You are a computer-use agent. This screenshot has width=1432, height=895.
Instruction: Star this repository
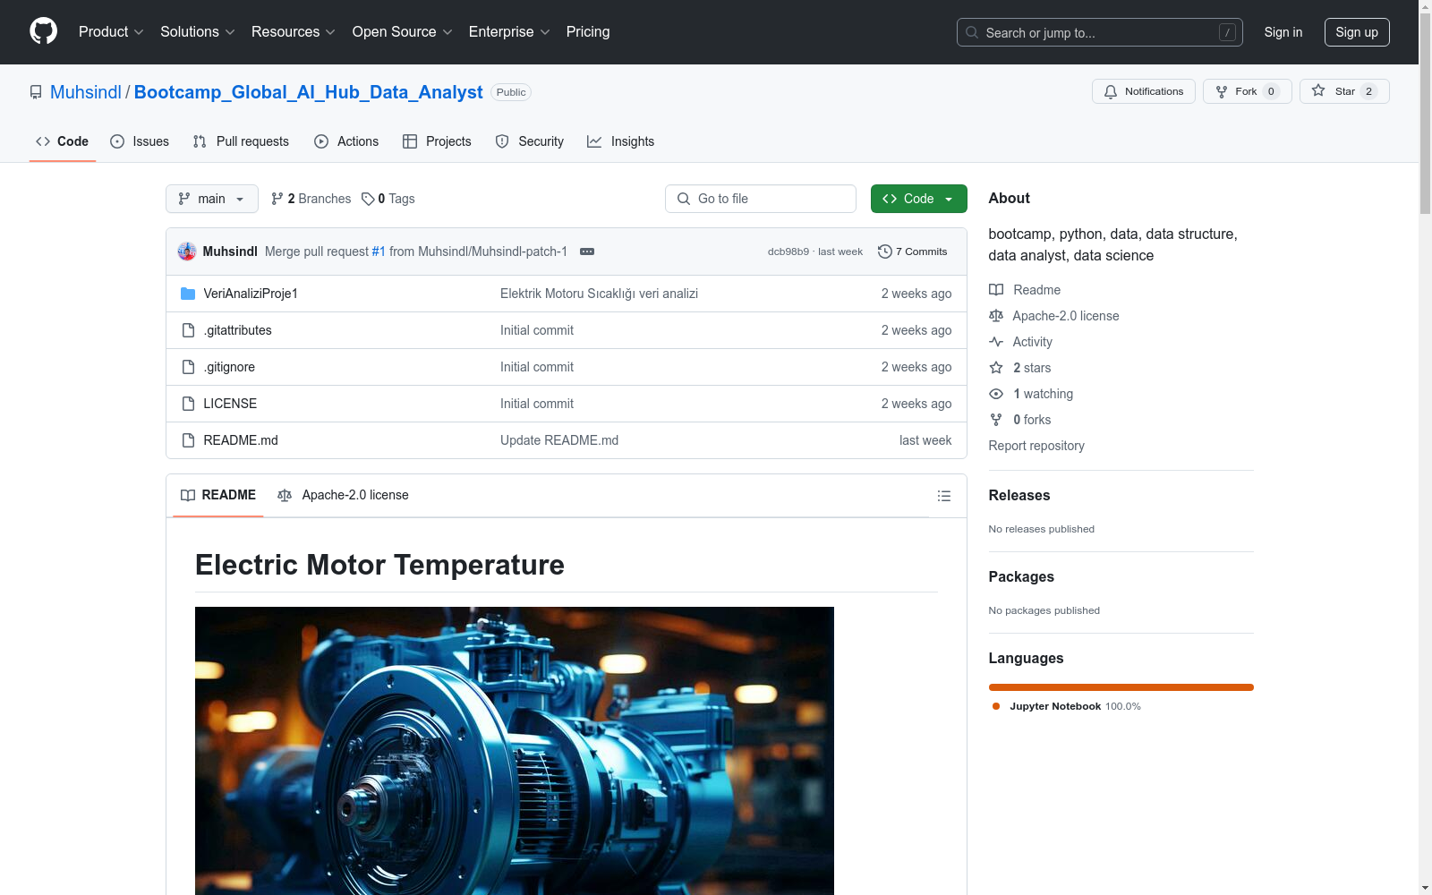[1344, 91]
